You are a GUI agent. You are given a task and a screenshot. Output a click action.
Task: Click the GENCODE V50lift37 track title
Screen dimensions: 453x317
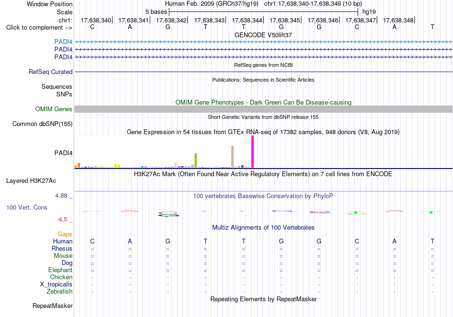click(263, 35)
